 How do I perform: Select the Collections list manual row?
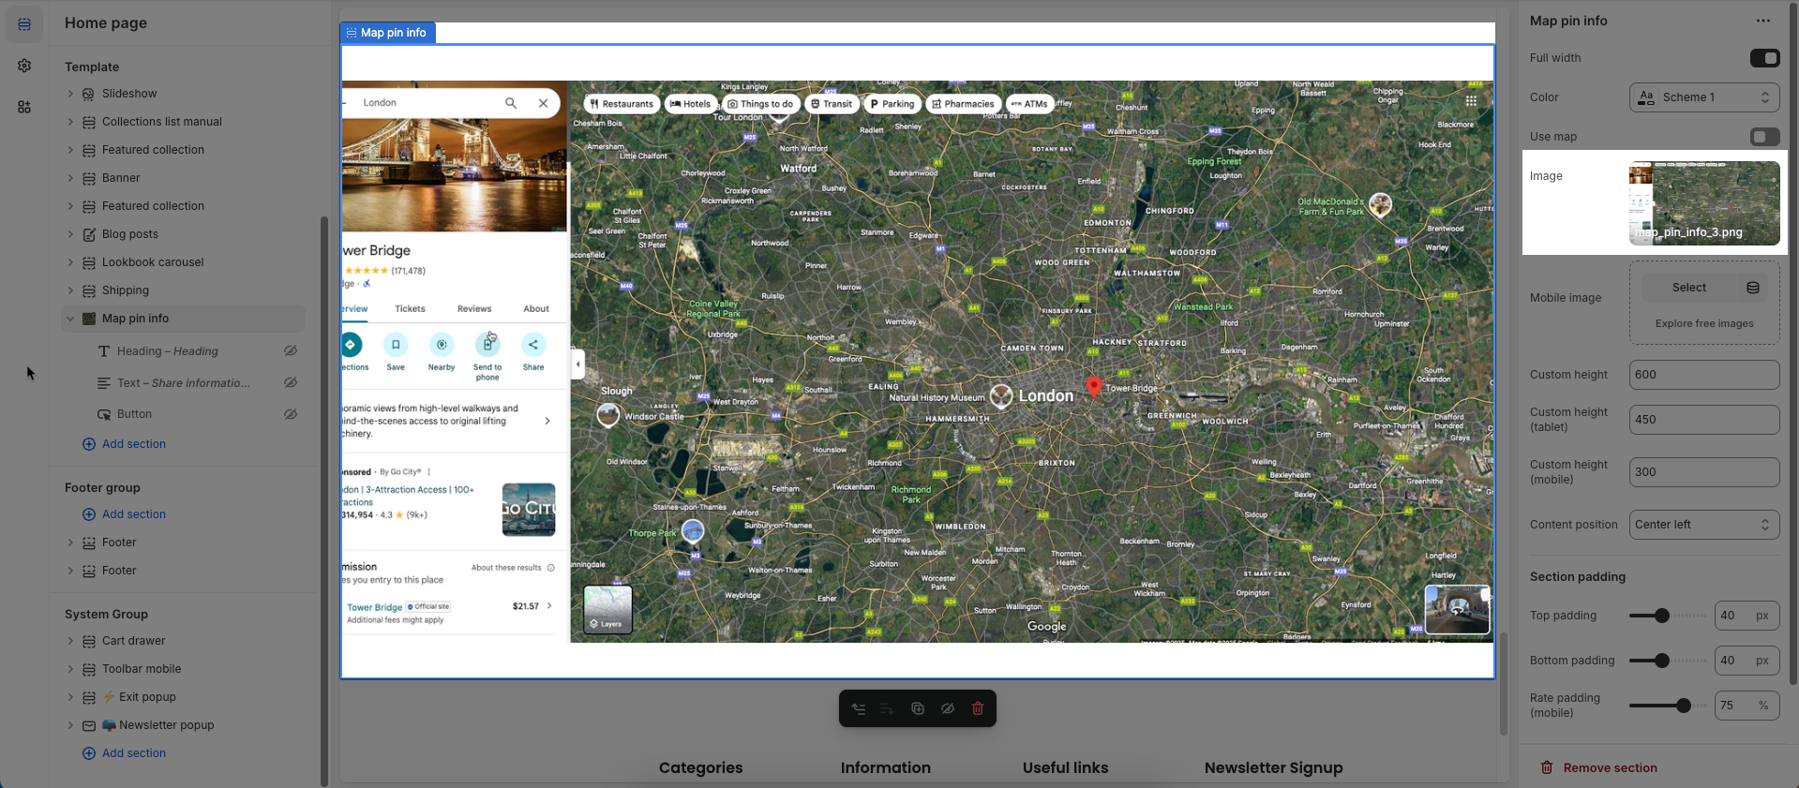click(184, 122)
